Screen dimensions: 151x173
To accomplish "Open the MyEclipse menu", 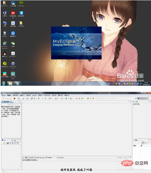I will click(x=47, y=95).
